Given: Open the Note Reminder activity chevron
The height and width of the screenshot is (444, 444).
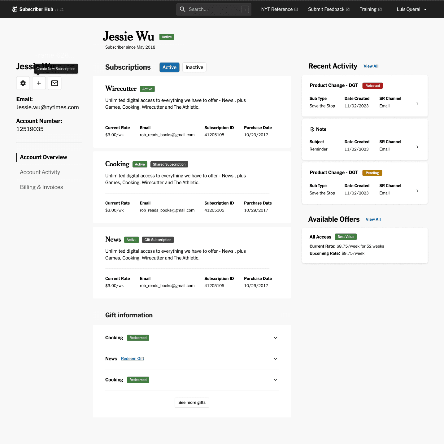Looking at the screenshot, I should point(417,147).
